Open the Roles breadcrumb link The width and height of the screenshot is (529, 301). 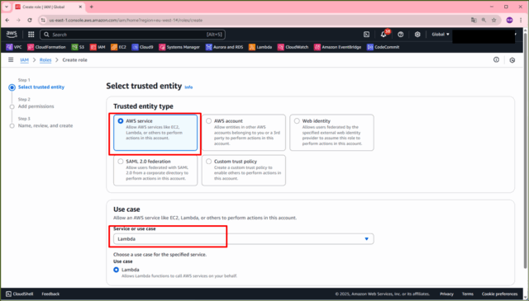pyautogui.click(x=45, y=60)
